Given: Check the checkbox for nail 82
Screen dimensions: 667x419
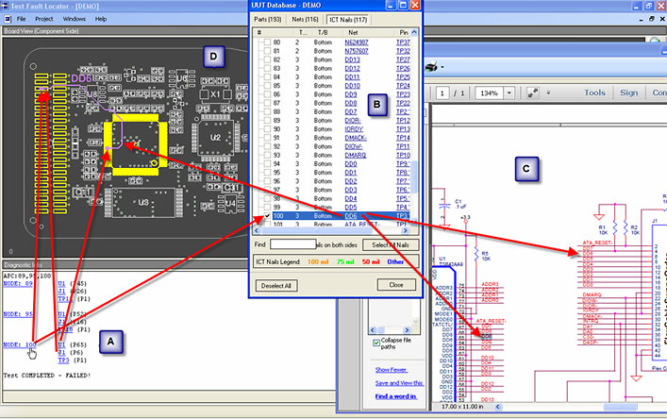Looking at the screenshot, I should click(267, 59).
